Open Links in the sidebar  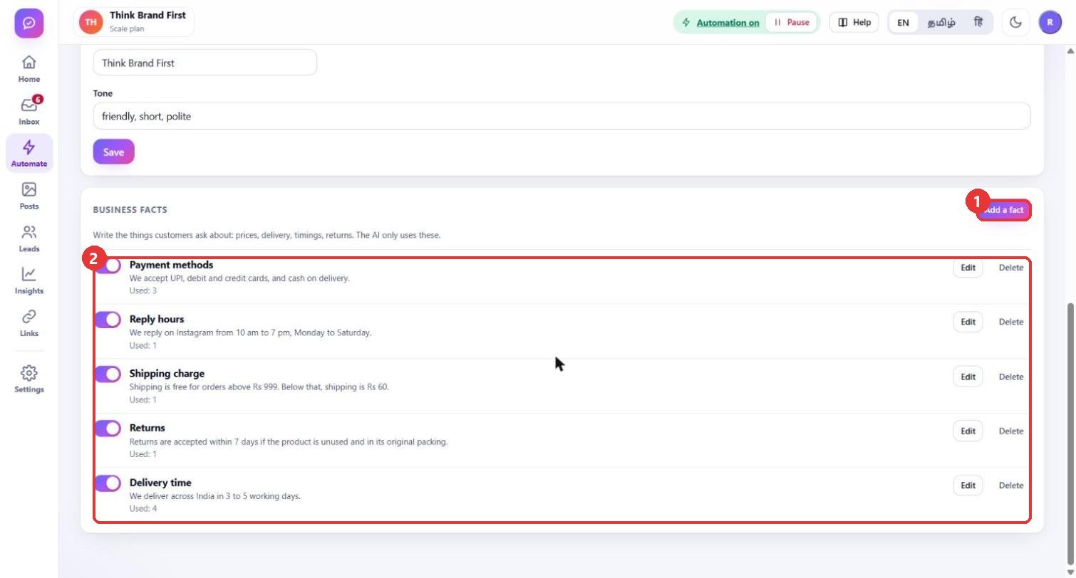[x=29, y=322]
